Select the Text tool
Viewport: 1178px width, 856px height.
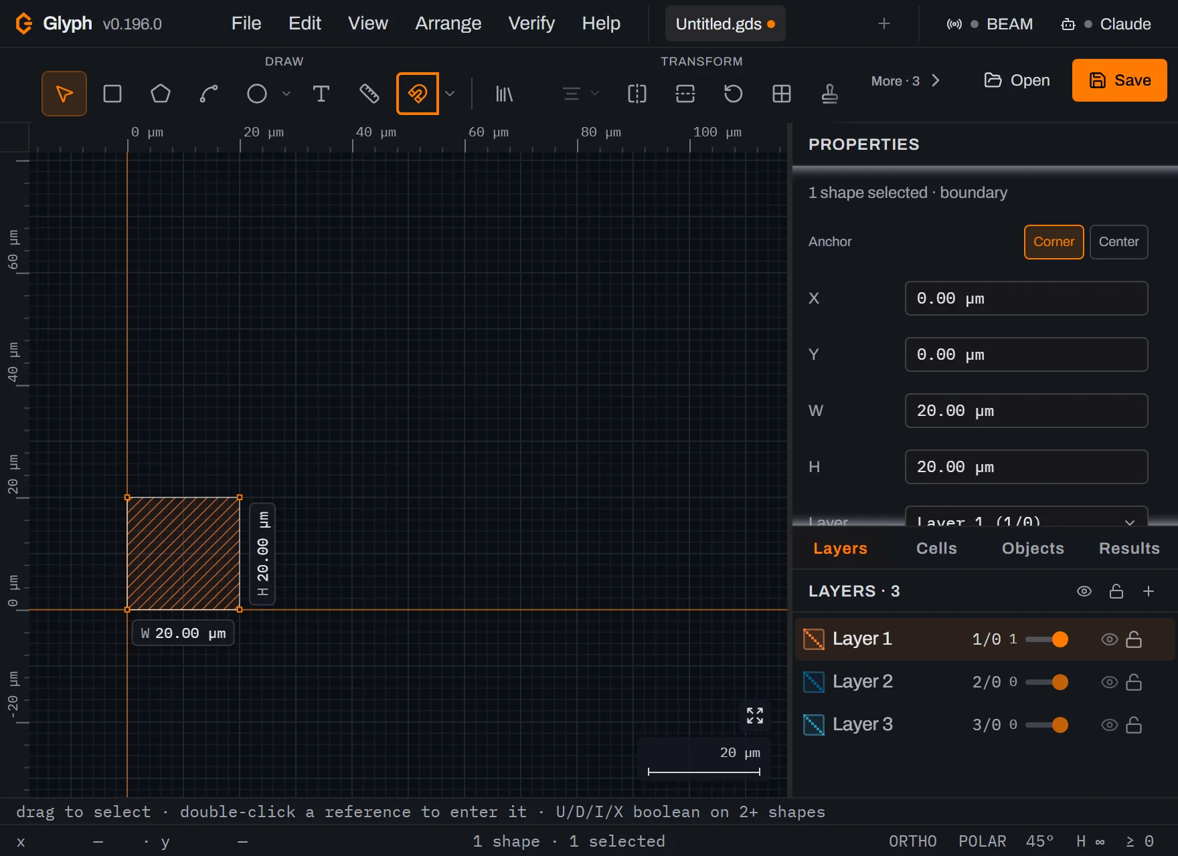coord(321,94)
